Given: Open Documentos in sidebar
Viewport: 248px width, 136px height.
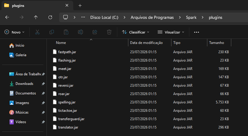Looking at the screenshot, I should pos(23,93).
